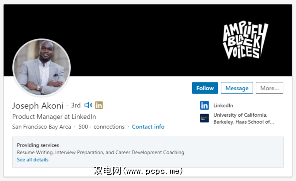Viewport: 296px width, 181px height.
Task: Play the name pronunciation speaker icon
Action: tap(88, 105)
